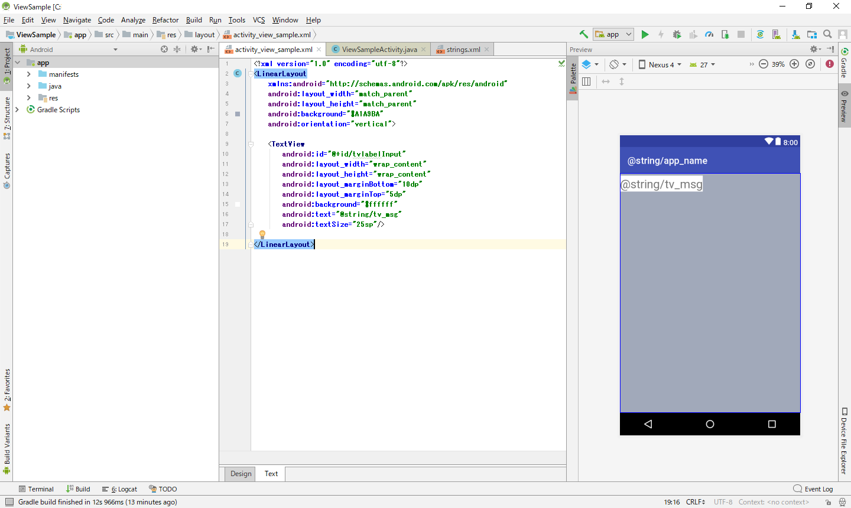Start debugging with the Debug bug icon
The height and width of the screenshot is (508, 851).
click(677, 34)
